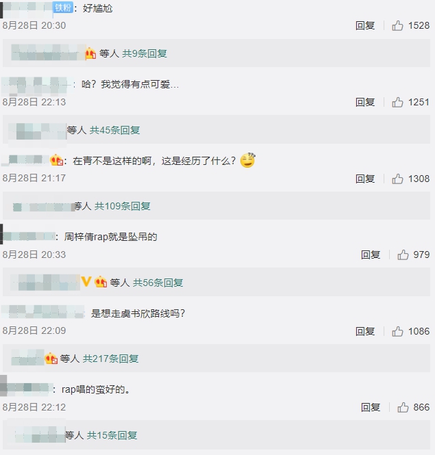The image size is (435, 455).
Task: Reply to the 周梓倩rap comment
Action: (371, 255)
